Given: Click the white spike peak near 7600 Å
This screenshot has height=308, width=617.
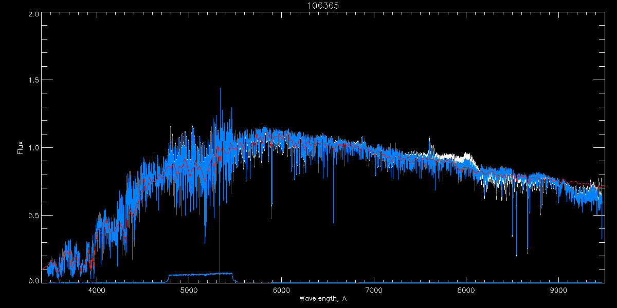Looking at the screenshot, I should pyautogui.click(x=429, y=138).
